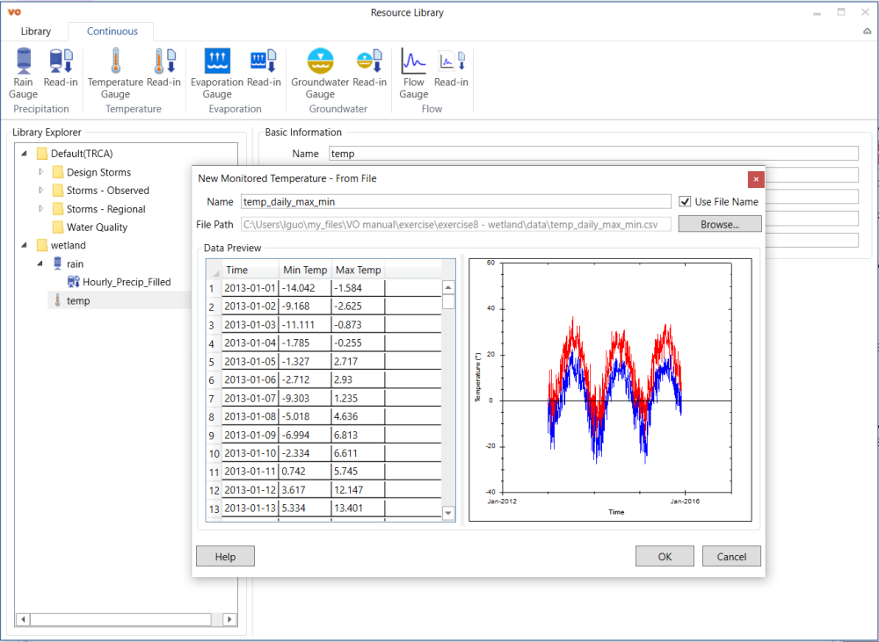Click data preview scroll up arrow
This screenshot has height=642, width=879.
tap(448, 288)
